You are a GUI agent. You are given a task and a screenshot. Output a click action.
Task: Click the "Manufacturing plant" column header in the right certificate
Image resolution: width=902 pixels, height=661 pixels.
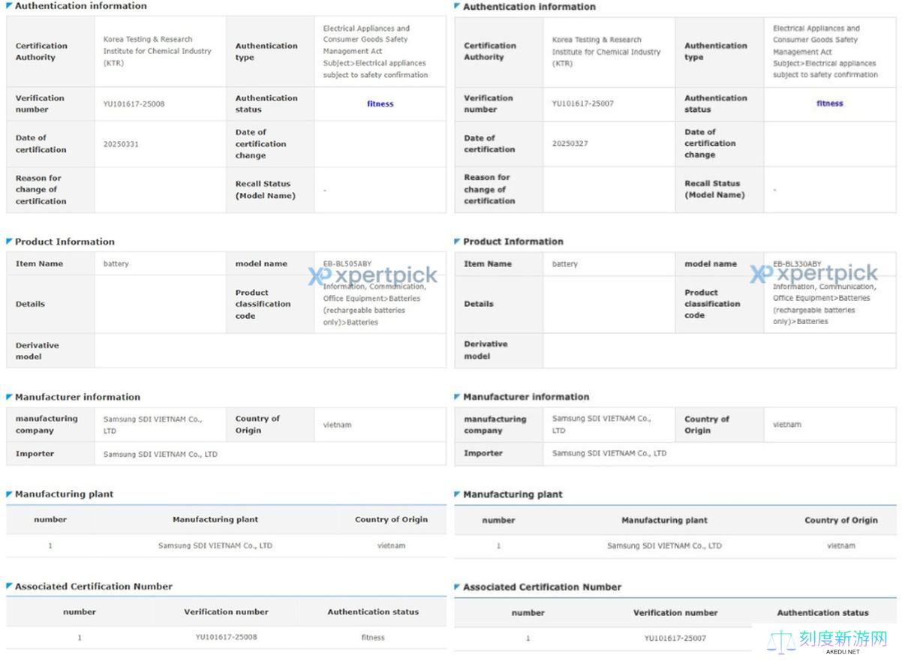click(x=664, y=521)
